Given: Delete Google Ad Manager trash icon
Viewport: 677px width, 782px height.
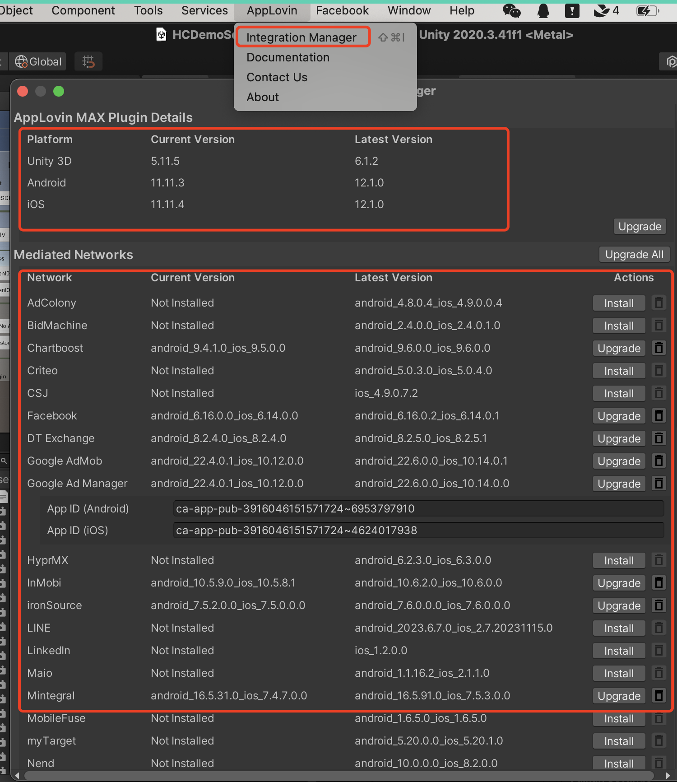Looking at the screenshot, I should [659, 484].
